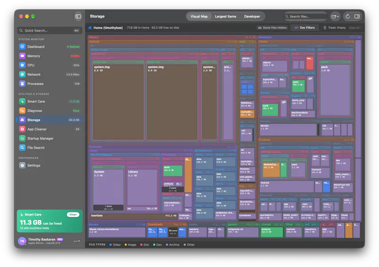This screenshot has width=379, height=267.
Task: Open Startup Manager
Action: click(x=50, y=138)
